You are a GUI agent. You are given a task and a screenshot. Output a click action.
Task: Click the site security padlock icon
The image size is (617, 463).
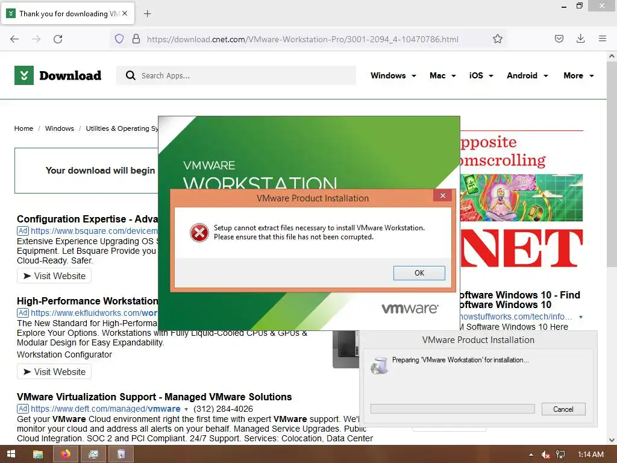click(136, 39)
